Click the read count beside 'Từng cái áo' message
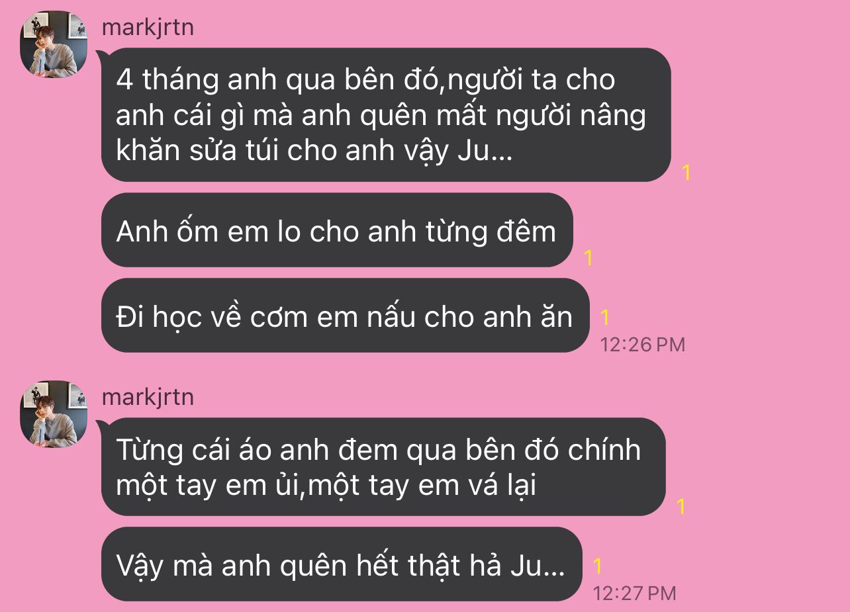This screenshot has height=612, width=850. click(x=681, y=507)
